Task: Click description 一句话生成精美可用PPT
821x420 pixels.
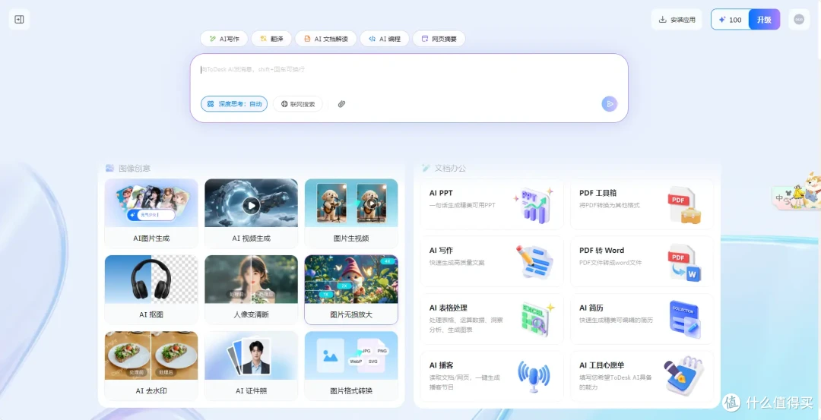Action: tap(462, 205)
